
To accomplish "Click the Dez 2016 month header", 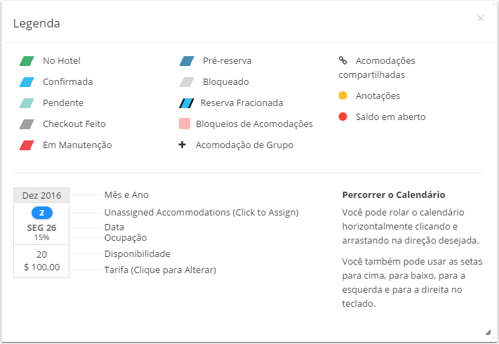I will pyautogui.click(x=41, y=195).
